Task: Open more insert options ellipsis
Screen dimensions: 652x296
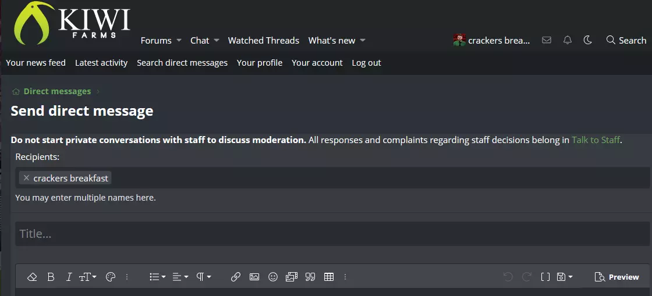Action: 345,277
